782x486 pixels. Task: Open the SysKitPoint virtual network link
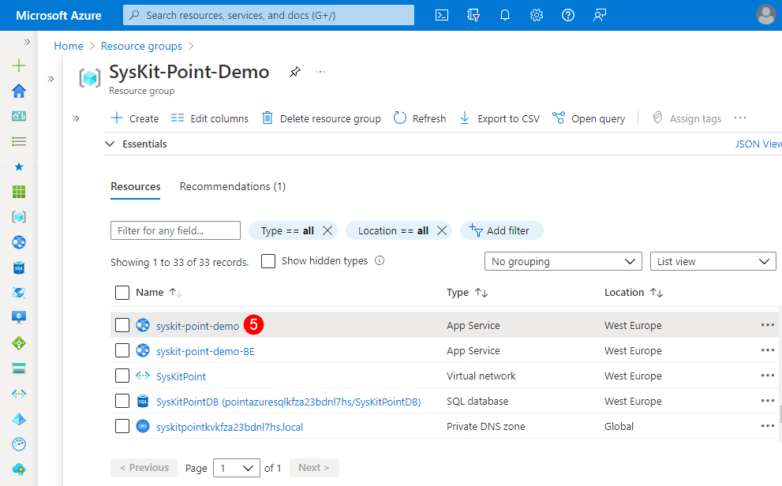[x=181, y=376]
